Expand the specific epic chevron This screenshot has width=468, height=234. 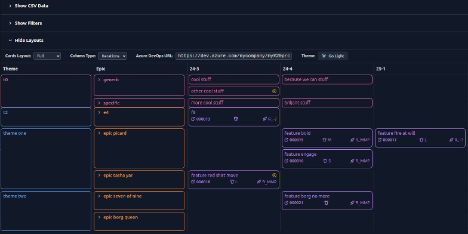99,103
